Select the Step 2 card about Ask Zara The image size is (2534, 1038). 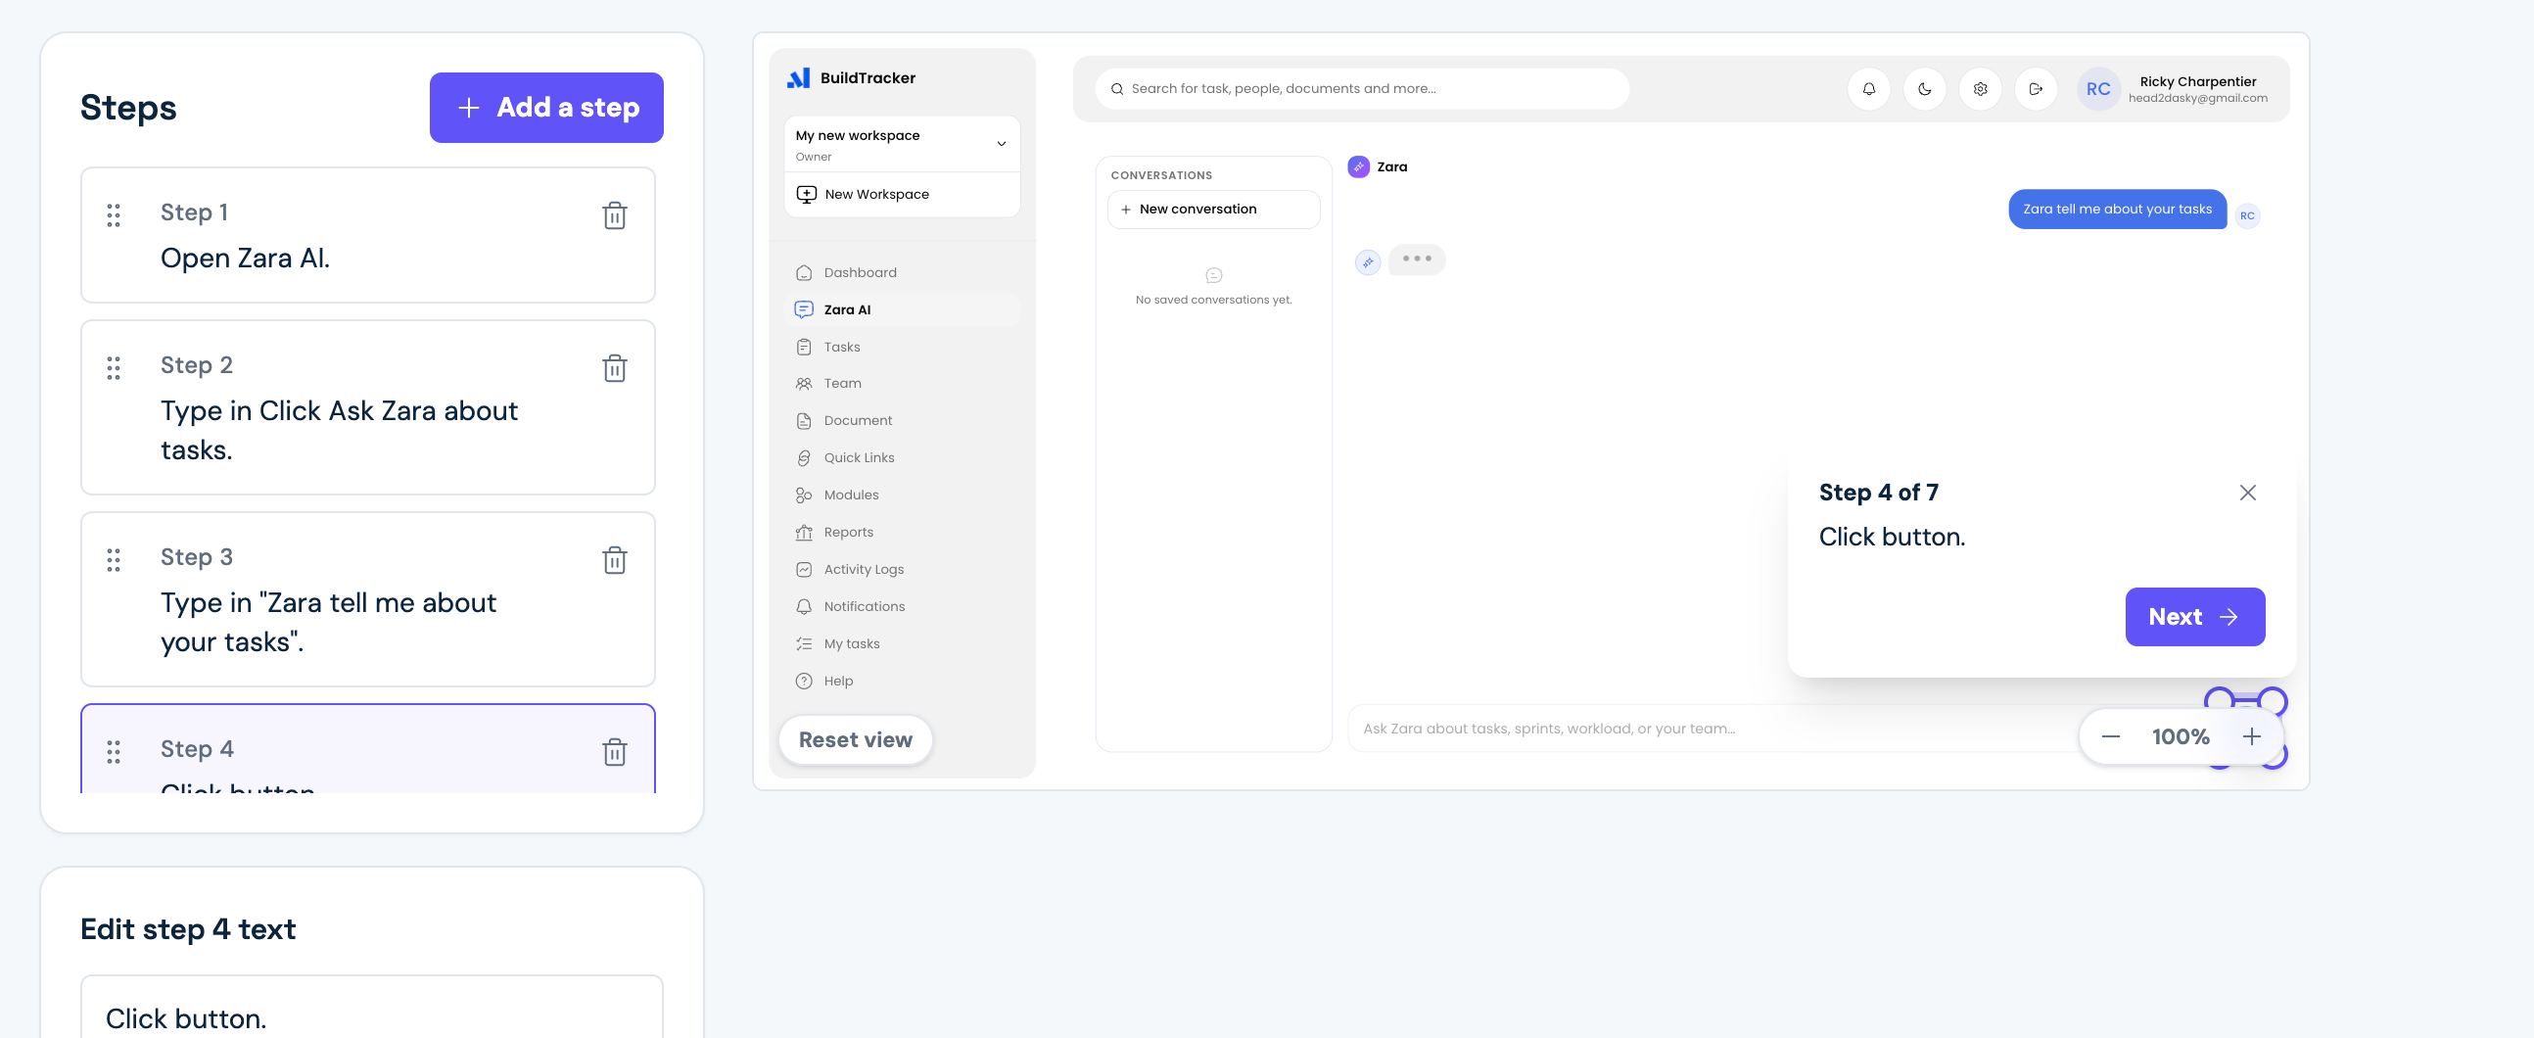[368, 407]
